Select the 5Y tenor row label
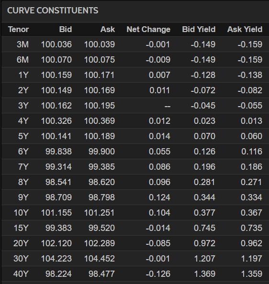This screenshot has height=284, width=269. [23, 136]
